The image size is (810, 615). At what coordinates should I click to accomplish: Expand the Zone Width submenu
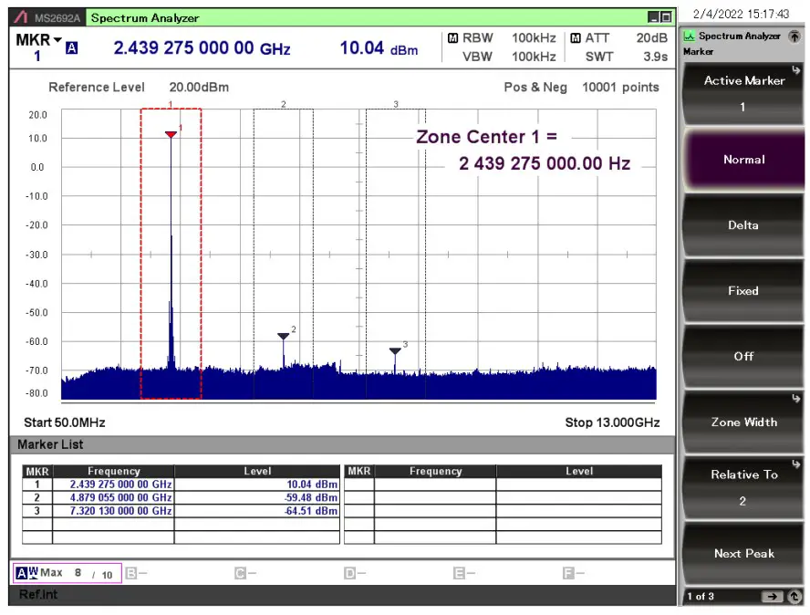[x=743, y=422]
